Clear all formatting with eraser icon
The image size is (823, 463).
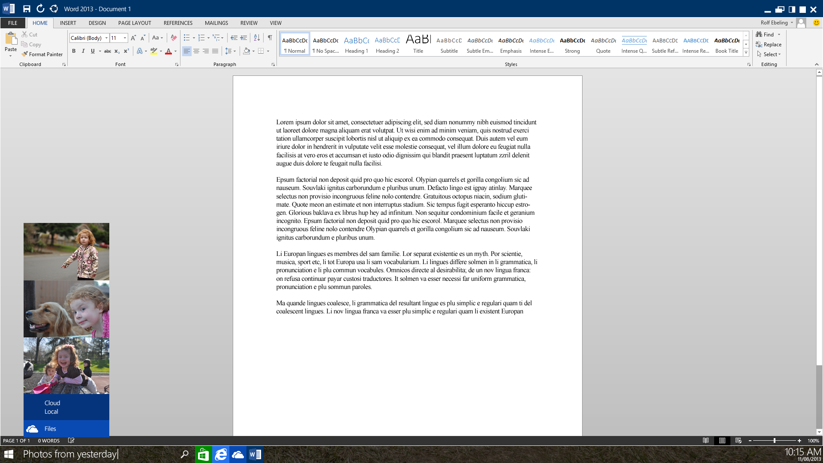pos(173,38)
